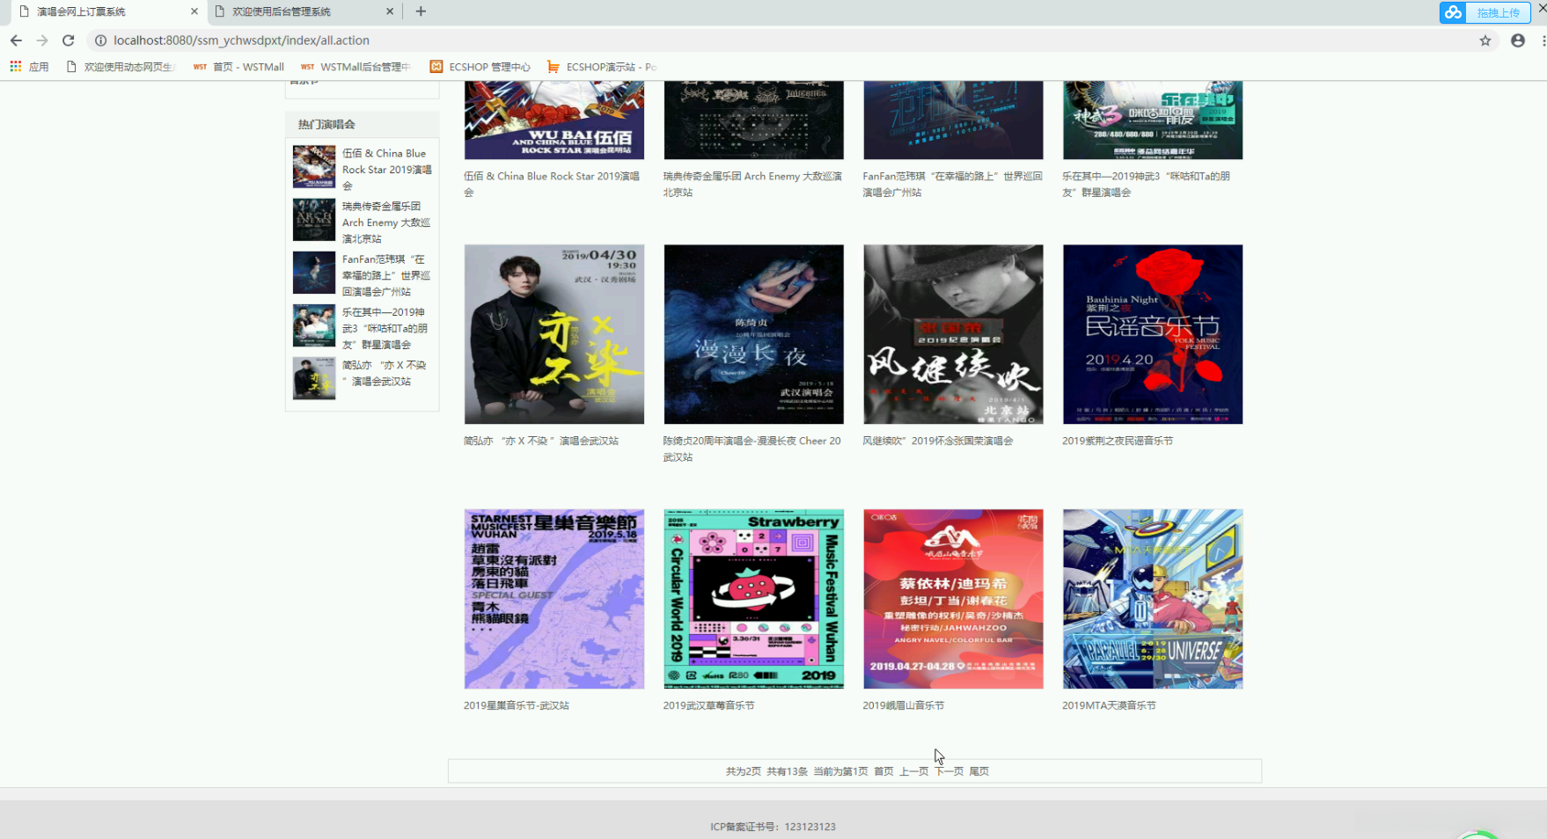Screen dimensions: 1547x839
Task: Open the WSTMall后台管理中 bookmark
Action: (356, 67)
